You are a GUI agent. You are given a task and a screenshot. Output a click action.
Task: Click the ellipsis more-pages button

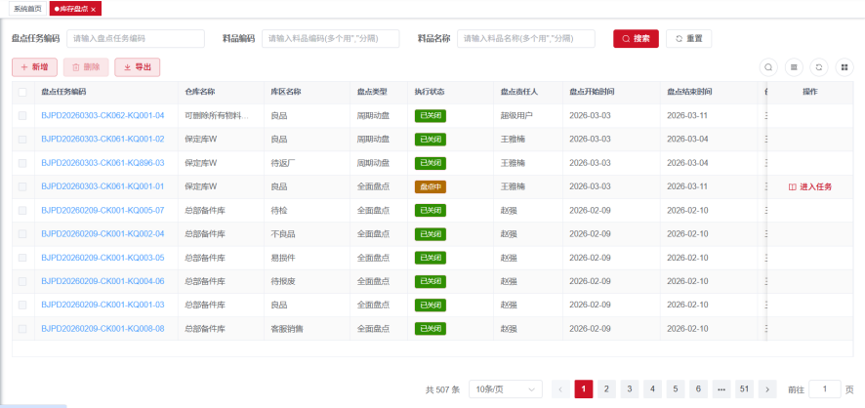[x=721, y=389]
